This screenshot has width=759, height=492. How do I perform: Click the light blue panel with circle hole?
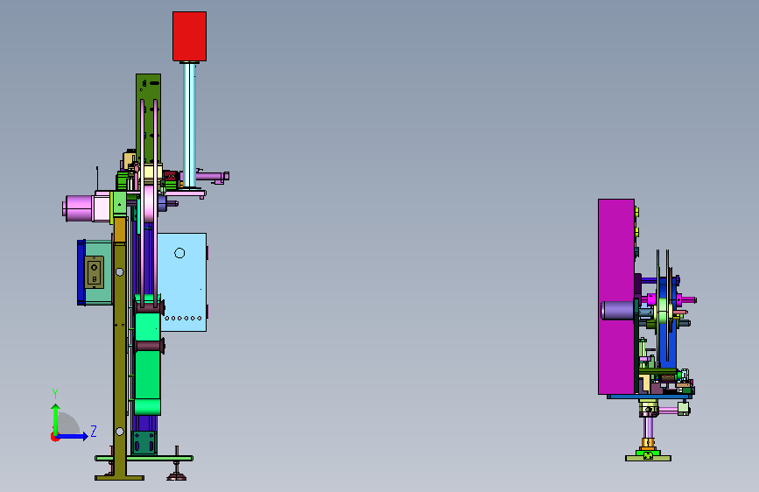[x=182, y=282]
